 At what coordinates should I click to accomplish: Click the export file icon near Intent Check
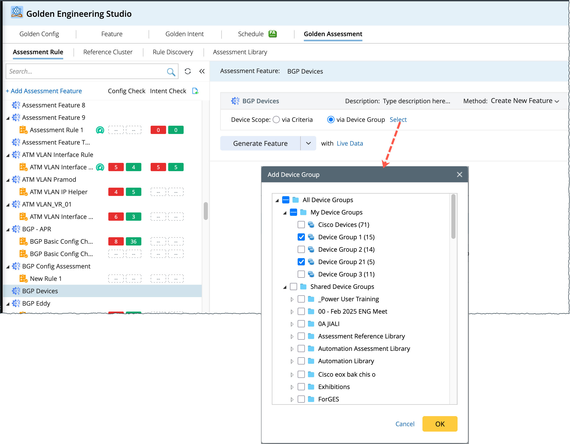[195, 91]
